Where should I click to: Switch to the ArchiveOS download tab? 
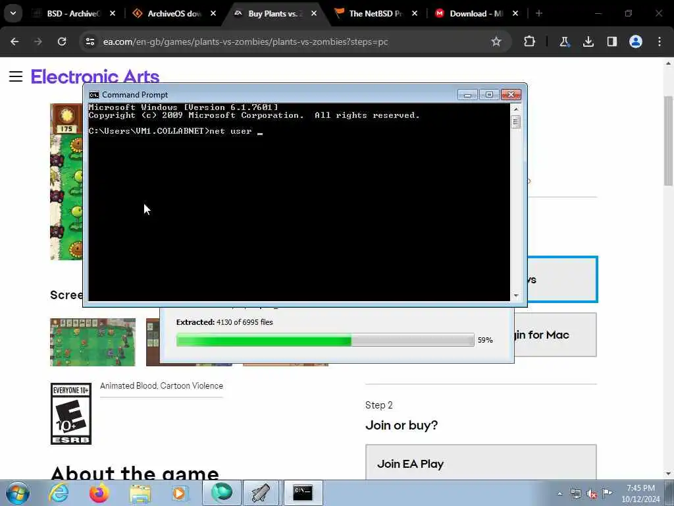(174, 13)
